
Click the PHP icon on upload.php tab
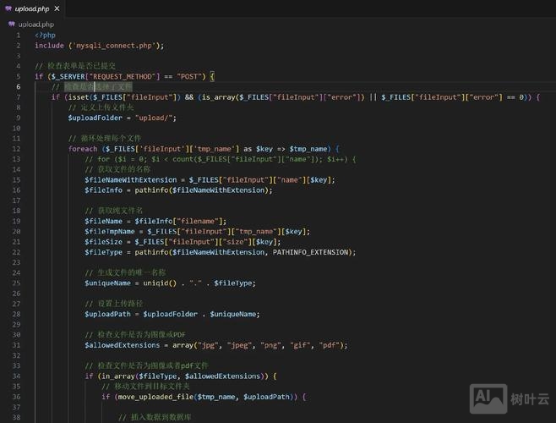(x=8, y=8)
